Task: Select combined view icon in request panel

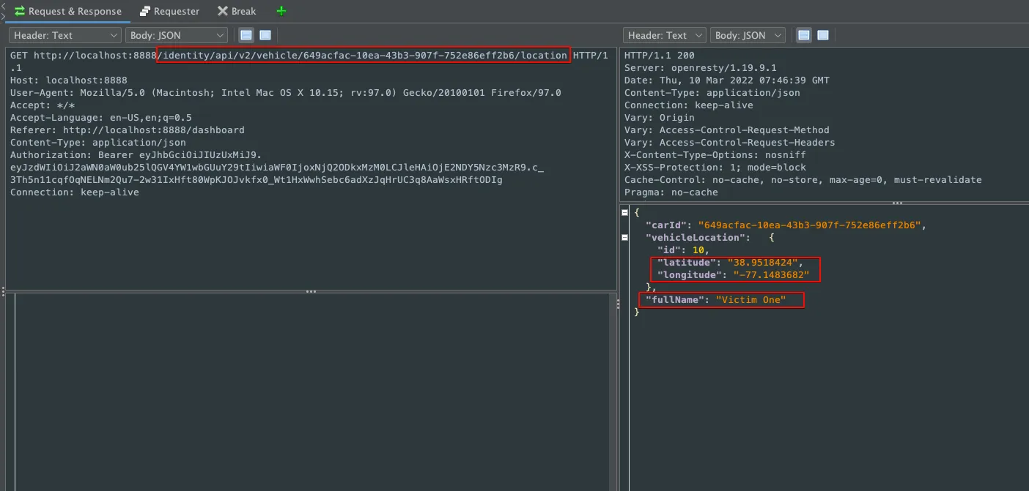Action: click(265, 35)
